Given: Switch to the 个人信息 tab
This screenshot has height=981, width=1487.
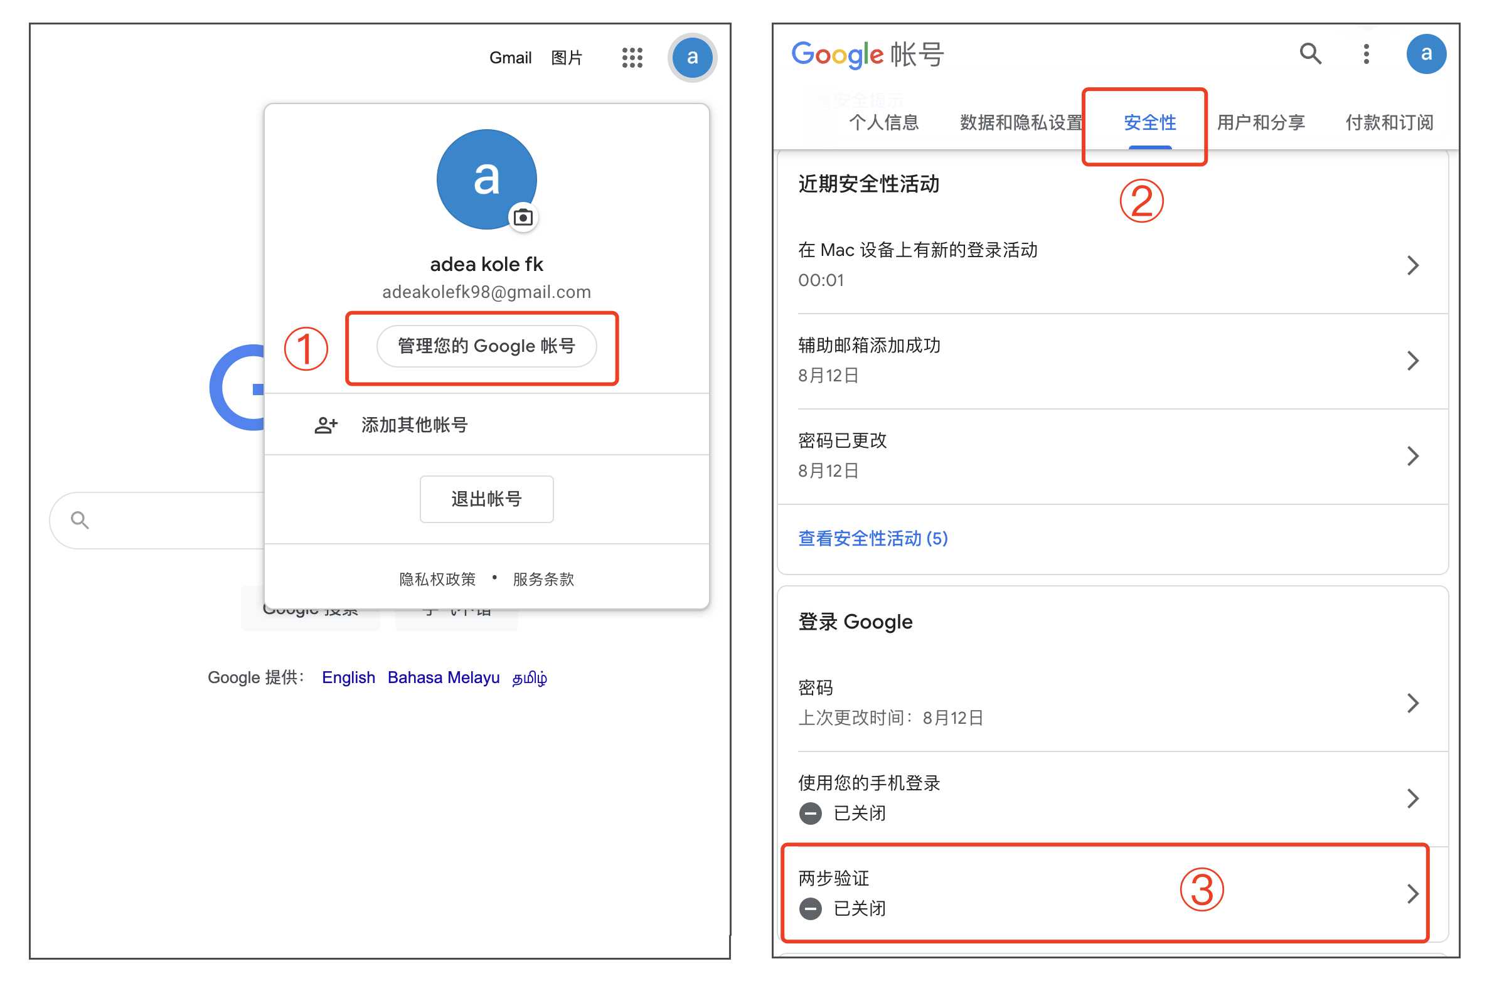Looking at the screenshot, I should pyautogui.click(x=885, y=123).
